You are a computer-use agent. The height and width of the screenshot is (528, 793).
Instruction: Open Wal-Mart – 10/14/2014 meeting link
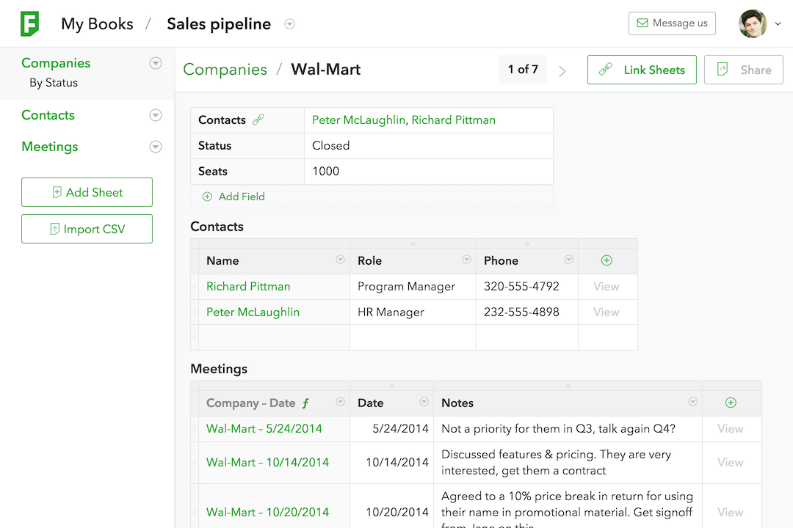click(267, 462)
